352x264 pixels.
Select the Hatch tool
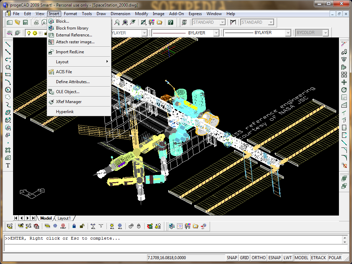(x=8, y=150)
